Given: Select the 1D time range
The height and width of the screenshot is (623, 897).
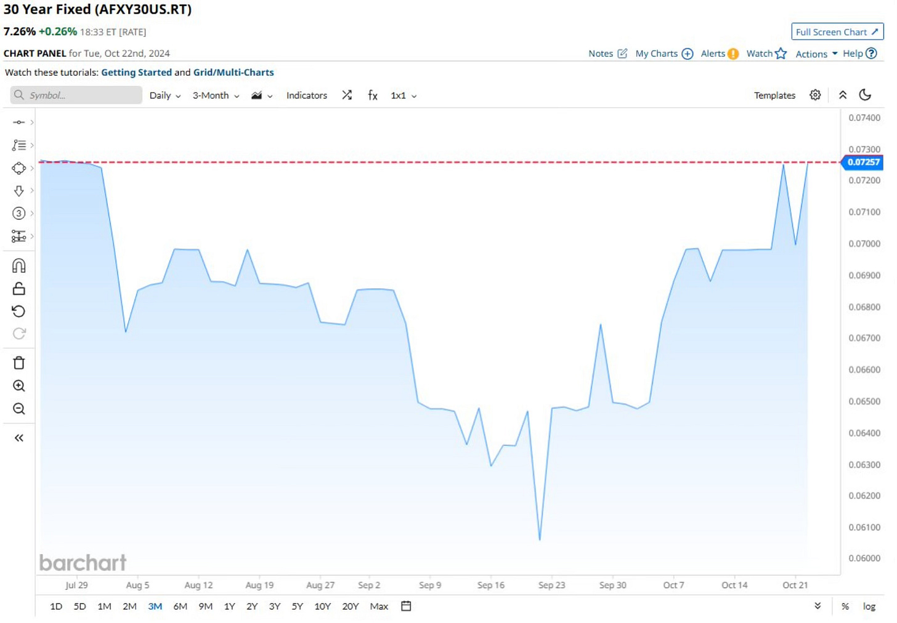Looking at the screenshot, I should tap(56, 606).
